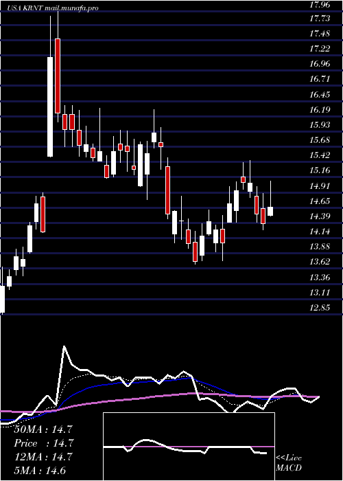Viewport: 343px width, 481px height.
Task: Click the '50MA : 14.7' legend entry
Action: click(x=43, y=429)
